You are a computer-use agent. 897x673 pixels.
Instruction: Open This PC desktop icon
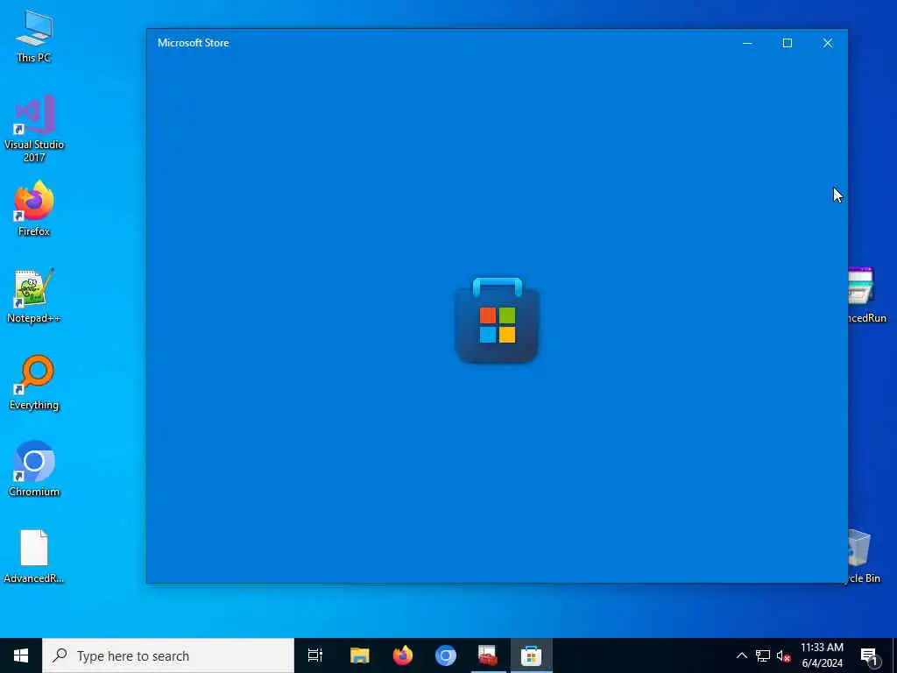34,35
